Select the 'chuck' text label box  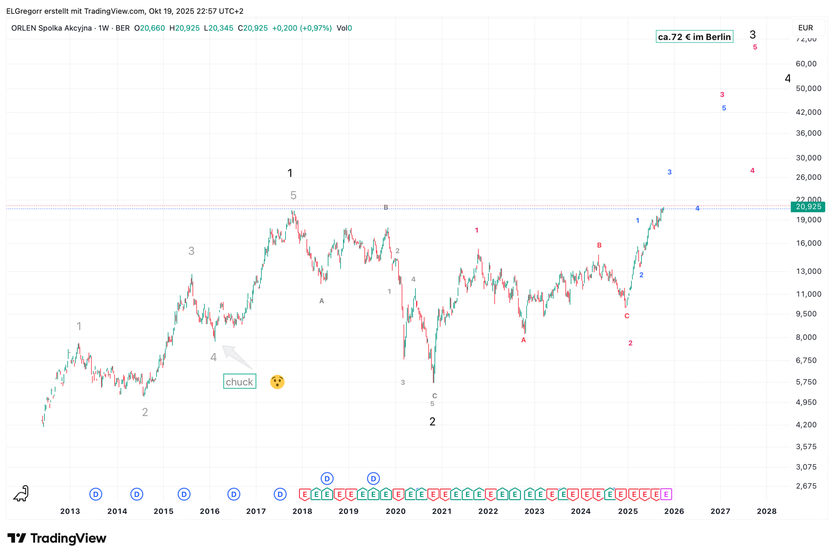click(x=239, y=381)
